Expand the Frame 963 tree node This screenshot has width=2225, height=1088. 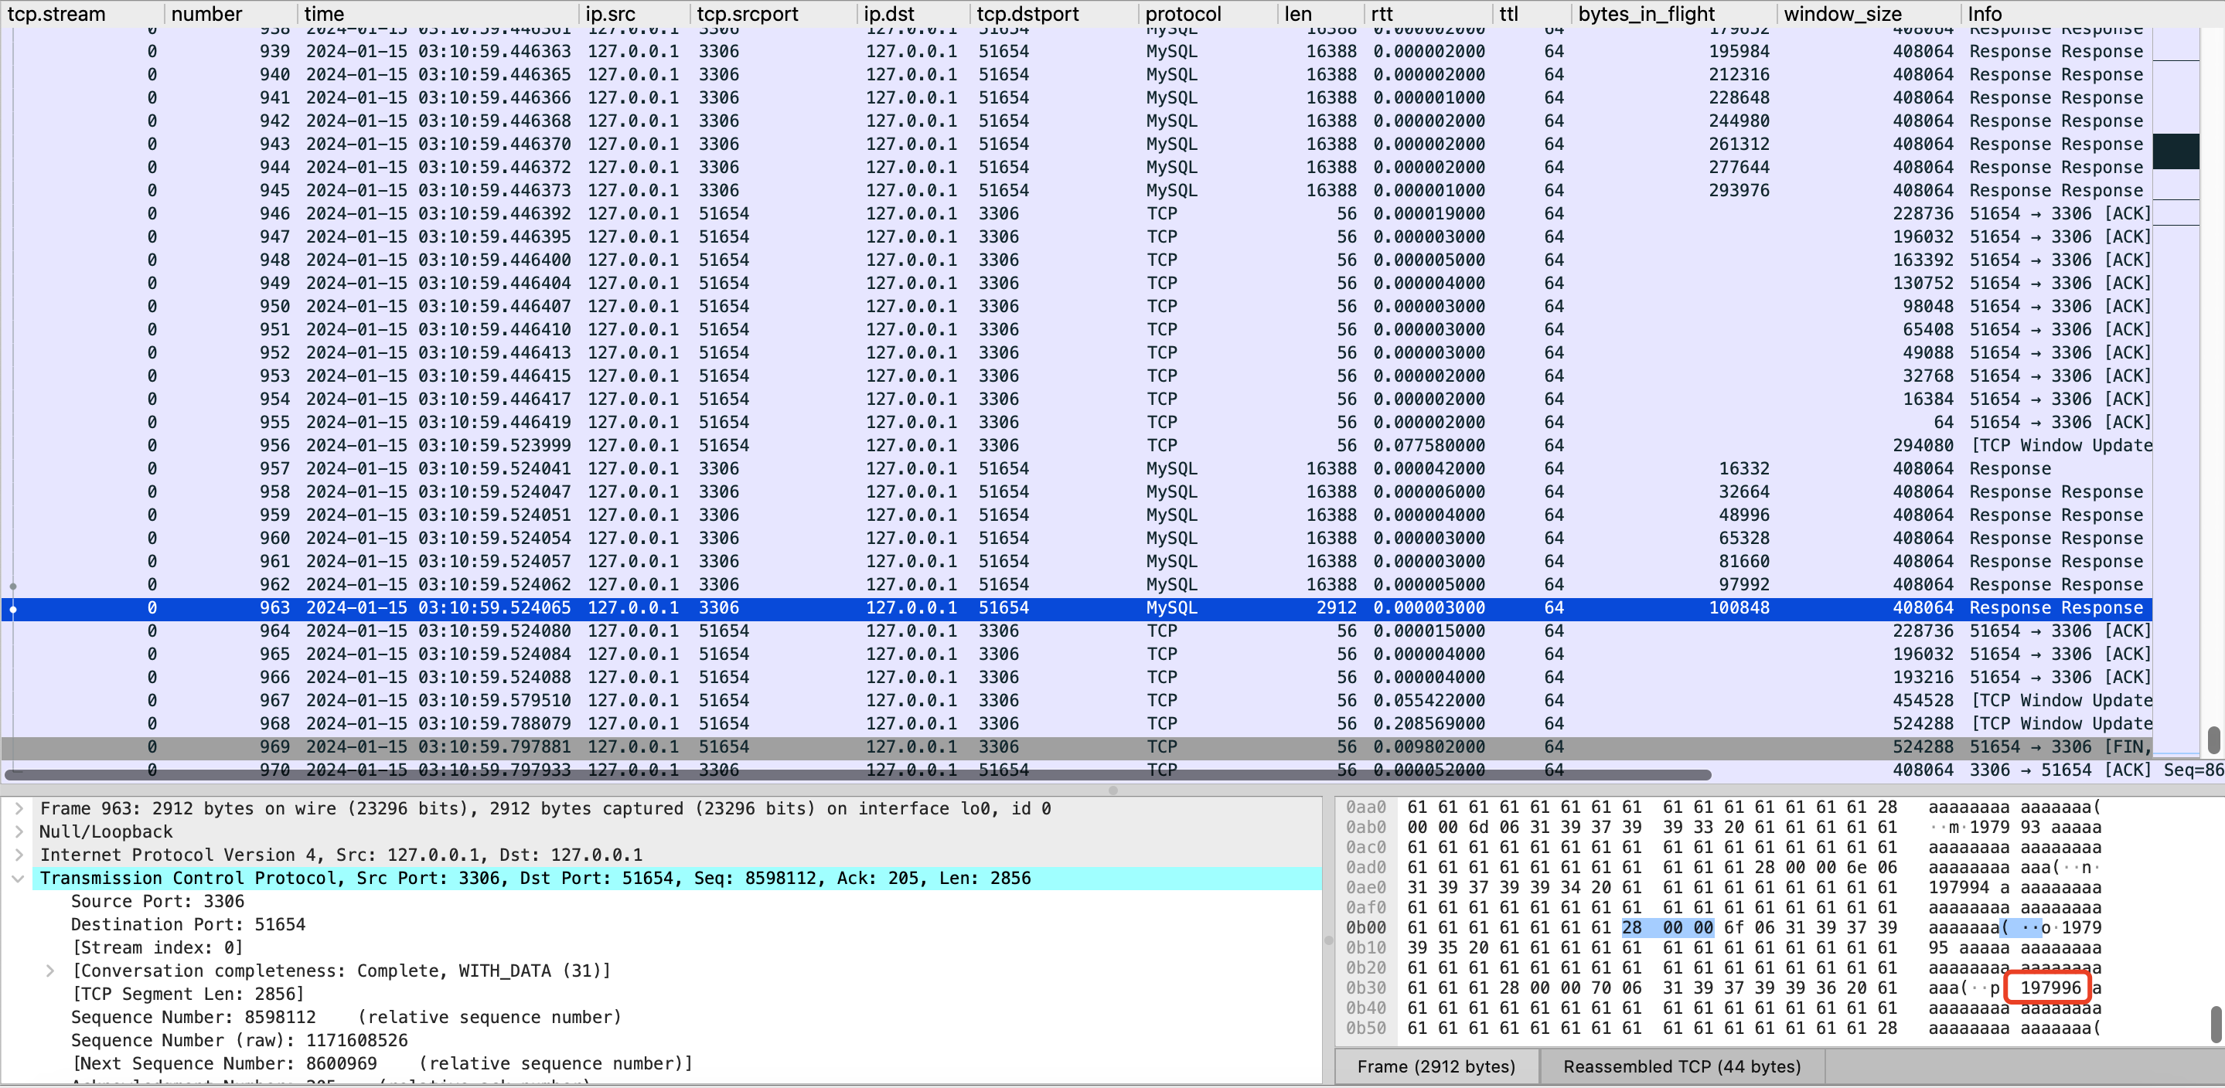19,809
